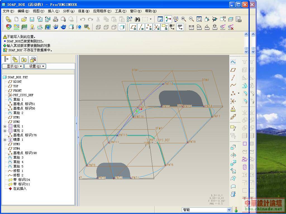Select the Revolve tool
This screenshot has height=214, width=286.
233,155
